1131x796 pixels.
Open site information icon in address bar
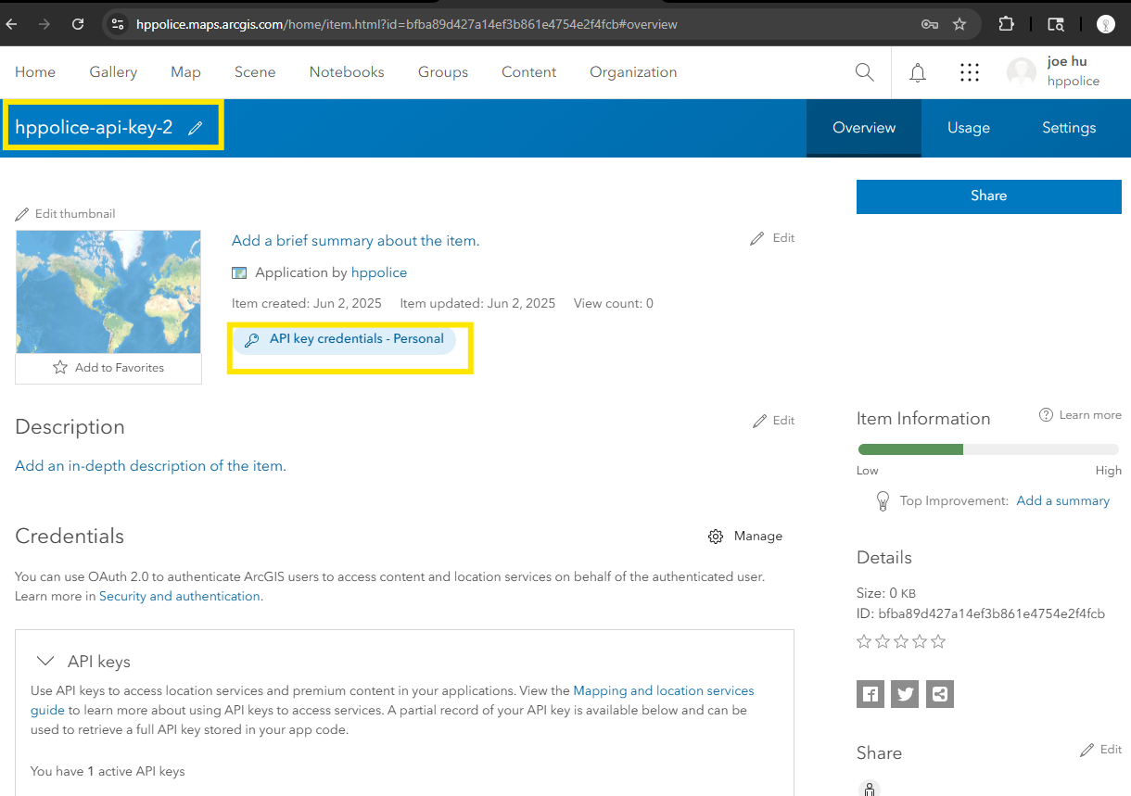coord(117,24)
